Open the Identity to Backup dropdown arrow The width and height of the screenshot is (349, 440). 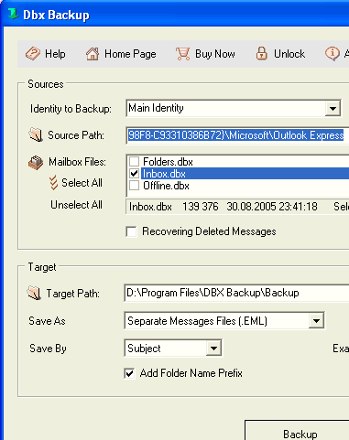point(333,108)
